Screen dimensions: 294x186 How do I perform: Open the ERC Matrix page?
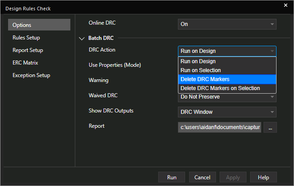25,63
